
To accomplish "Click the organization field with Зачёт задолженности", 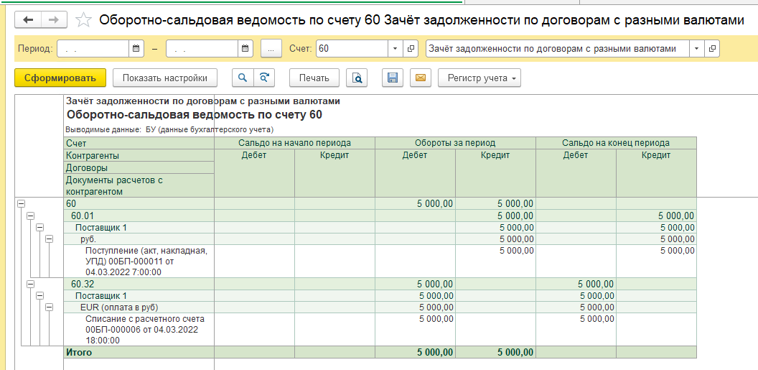I will click(x=558, y=48).
